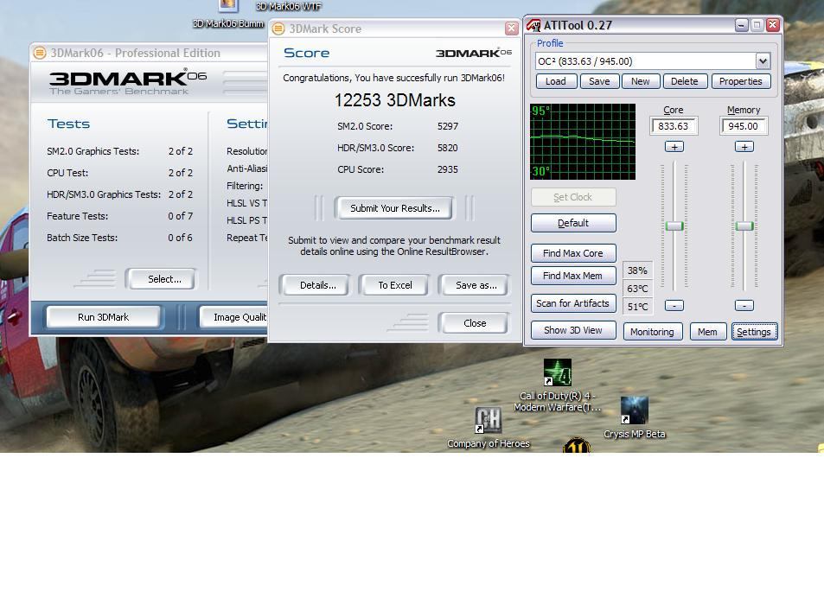The width and height of the screenshot is (824, 598).
Task: Click Batch Size Tests 0 of 6 row
Action: coord(120,238)
